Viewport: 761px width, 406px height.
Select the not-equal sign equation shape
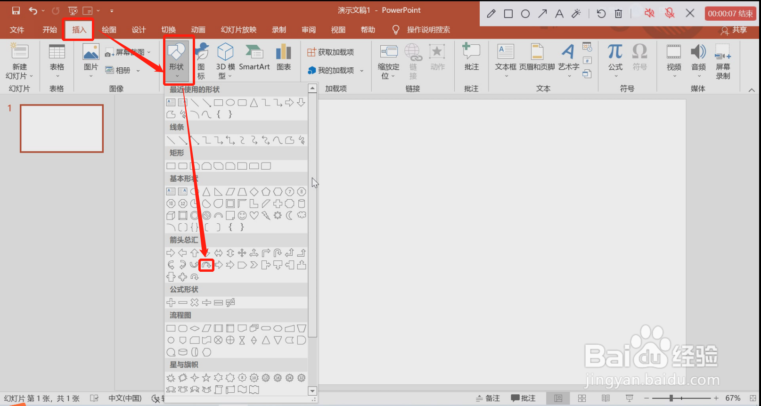(x=230, y=302)
